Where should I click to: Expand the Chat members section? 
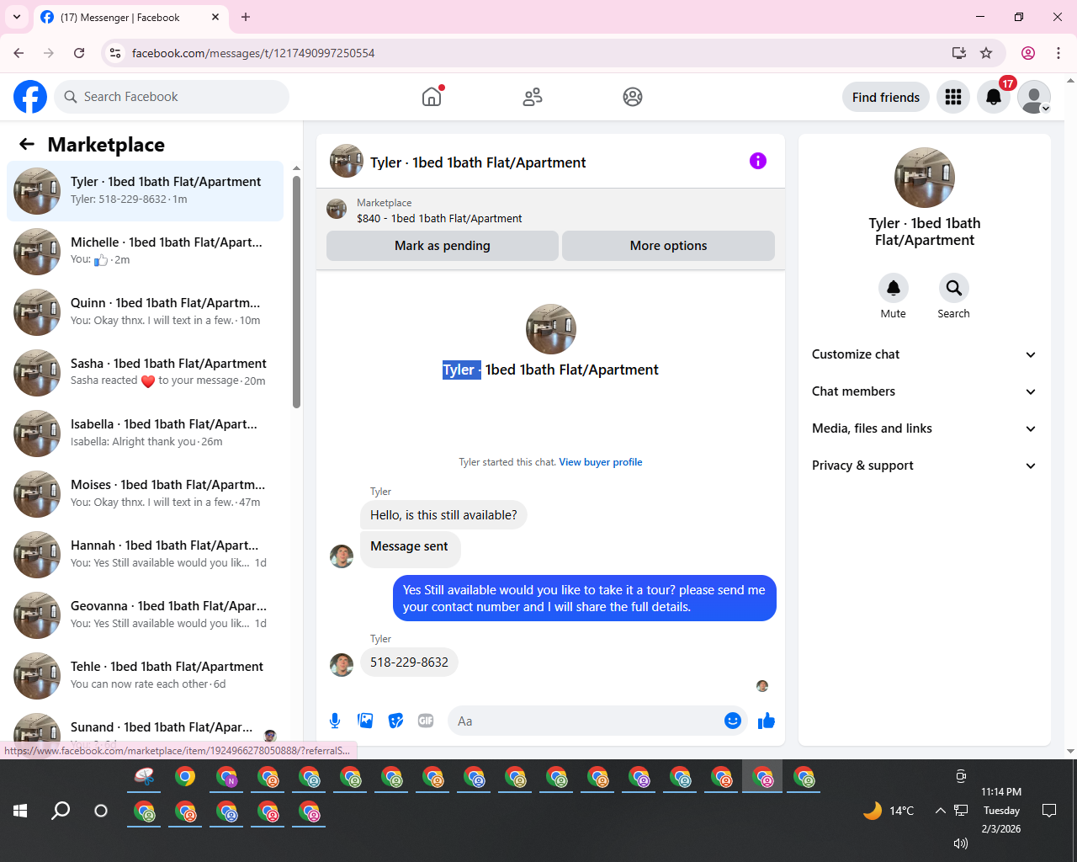[924, 391]
